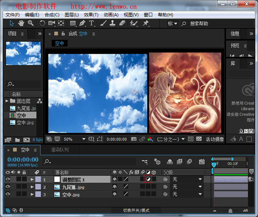Click the 切换开关/模式 button
258x217 pixels.
(136, 211)
